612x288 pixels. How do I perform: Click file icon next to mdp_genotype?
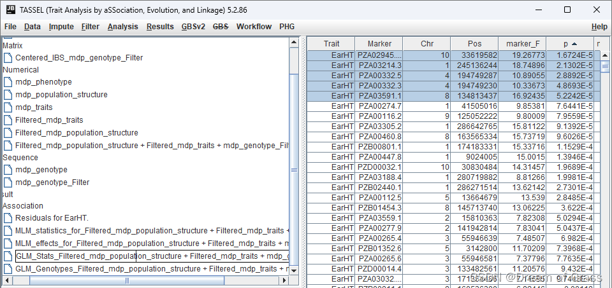tap(8, 170)
